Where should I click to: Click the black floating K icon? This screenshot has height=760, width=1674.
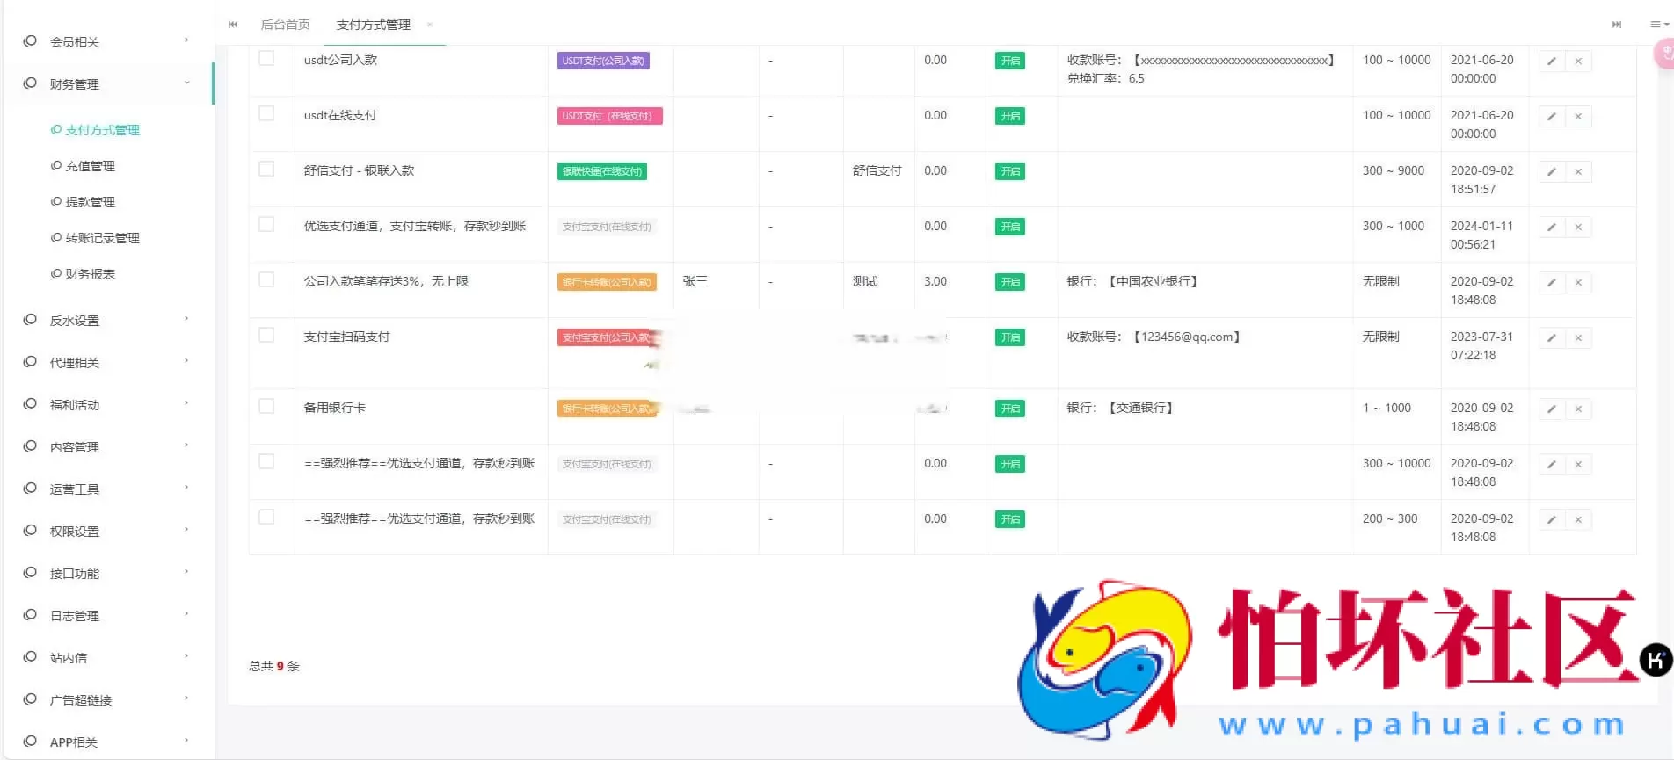coord(1656,659)
